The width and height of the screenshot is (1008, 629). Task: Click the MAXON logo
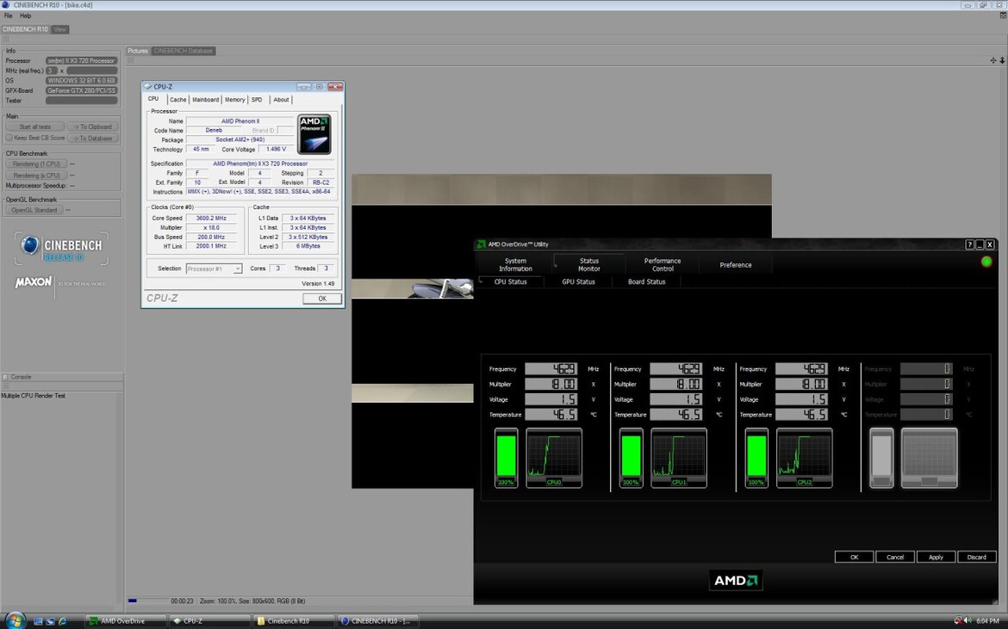tap(34, 281)
